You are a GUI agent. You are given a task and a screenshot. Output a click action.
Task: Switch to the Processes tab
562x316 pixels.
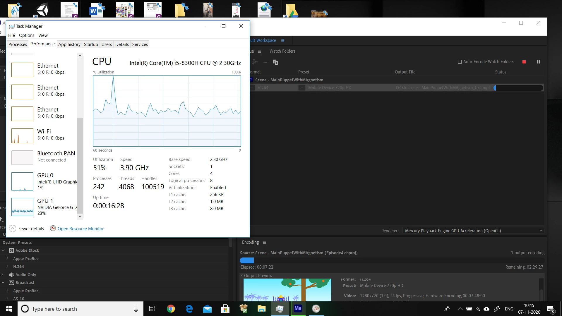click(x=18, y=44)
